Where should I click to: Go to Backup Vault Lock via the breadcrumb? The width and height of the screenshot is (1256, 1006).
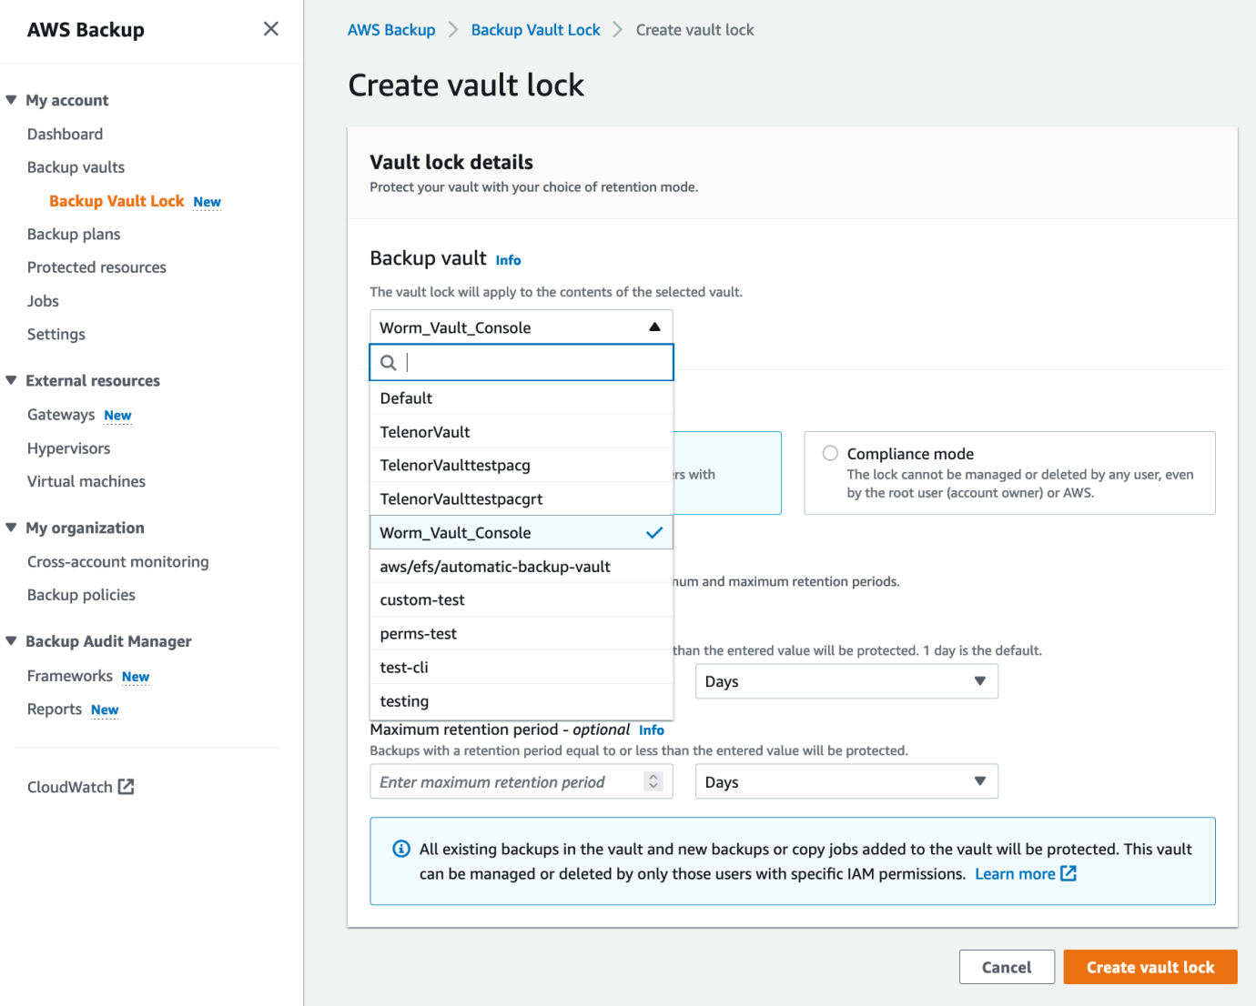click(x=535, y=29)
